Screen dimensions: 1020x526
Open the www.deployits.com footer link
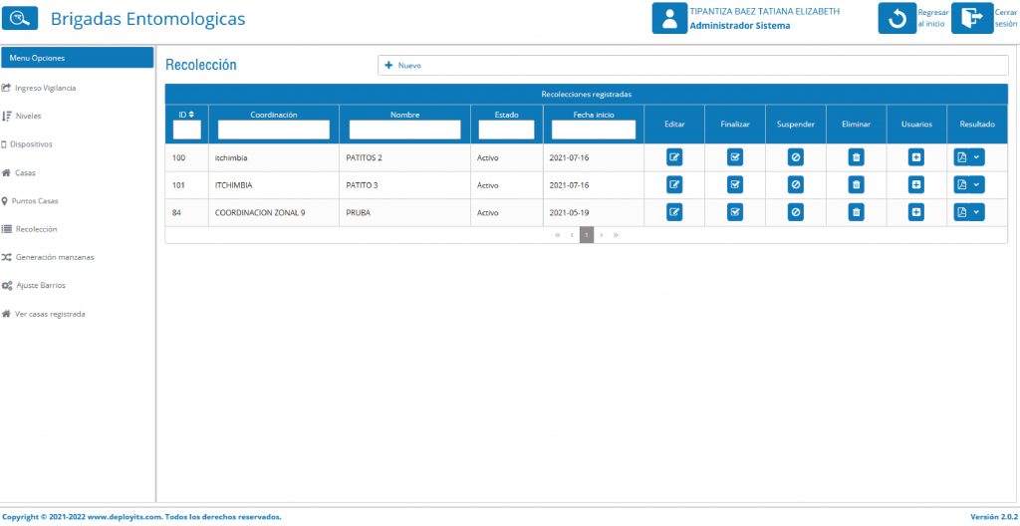click(121, 517)
